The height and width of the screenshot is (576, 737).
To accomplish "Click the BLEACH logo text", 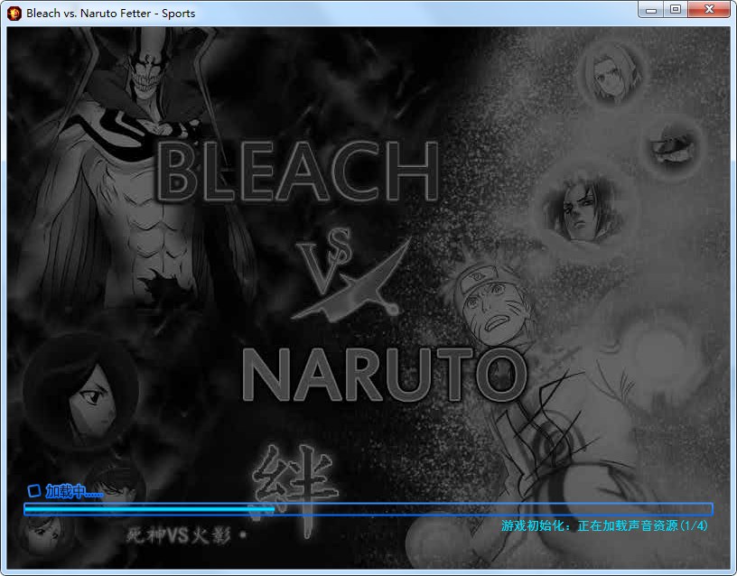I will pyautogui.click(x=298, y=172).
